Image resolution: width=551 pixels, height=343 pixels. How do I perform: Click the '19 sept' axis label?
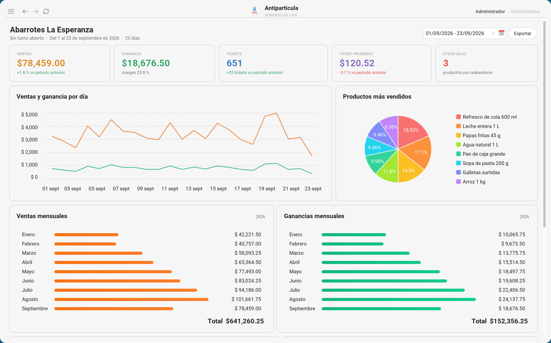[267, 189]
